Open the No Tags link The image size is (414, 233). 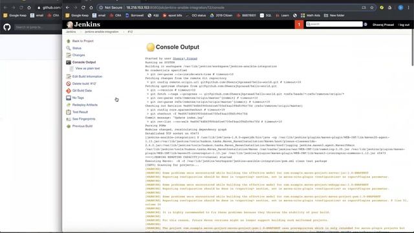[78, 98]
